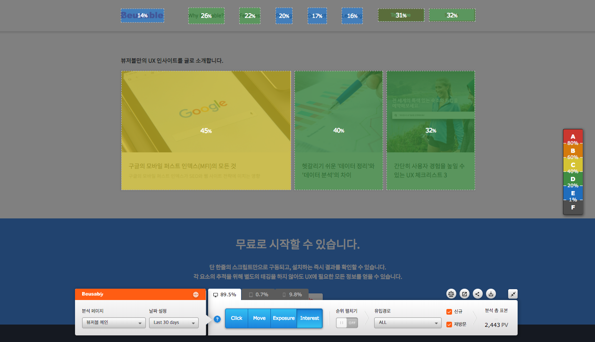Collapse the widget via the double-arrow icon
The height and width of the screenshot is (342, 595).
coord(513,293)
